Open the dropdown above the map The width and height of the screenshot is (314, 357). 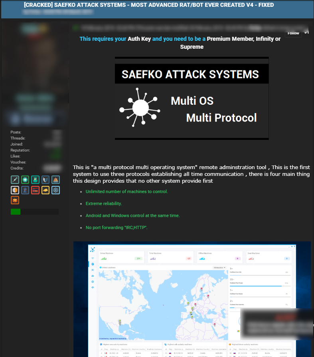(x=219, y=267)
